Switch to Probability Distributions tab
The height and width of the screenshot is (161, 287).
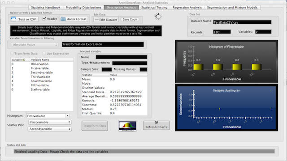pos(83,8)
